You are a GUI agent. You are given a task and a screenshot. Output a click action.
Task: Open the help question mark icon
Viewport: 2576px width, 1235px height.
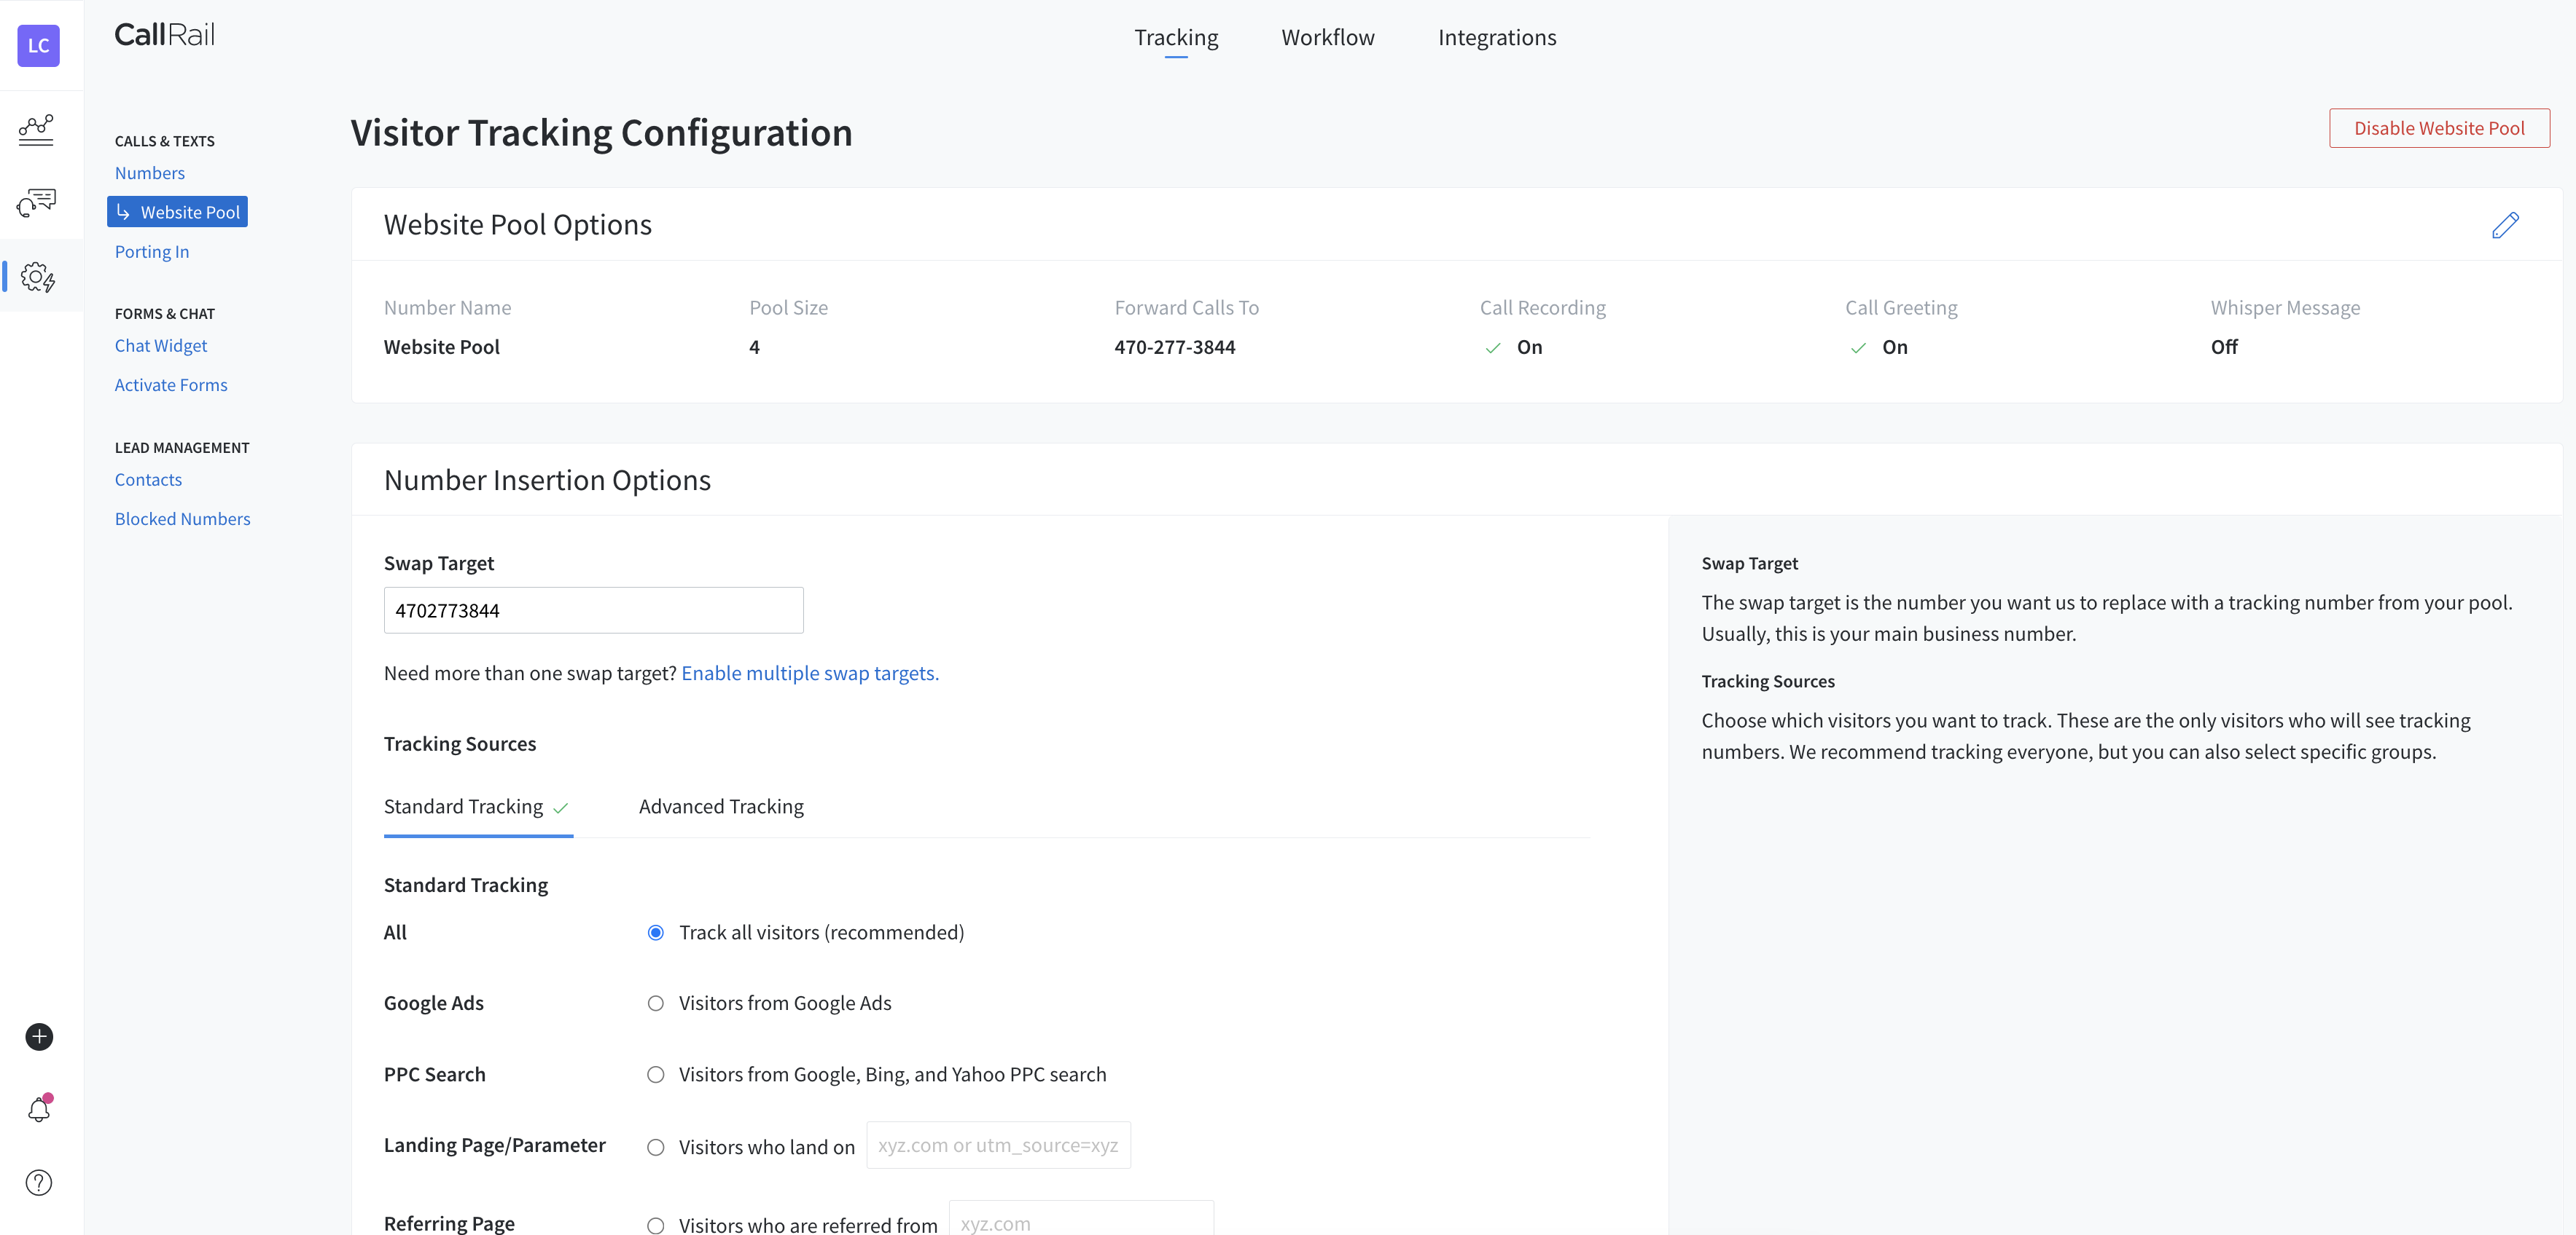[39, 1182]
